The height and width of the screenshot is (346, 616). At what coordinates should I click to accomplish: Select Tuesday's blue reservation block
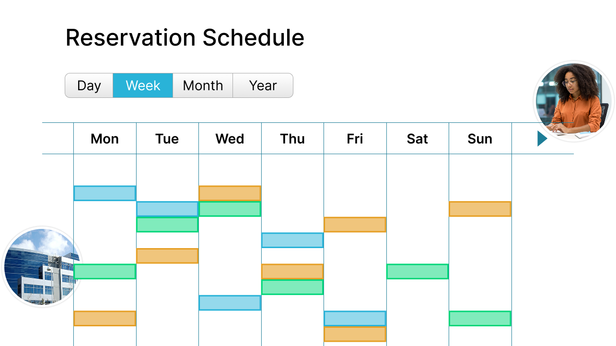(167, 209)
